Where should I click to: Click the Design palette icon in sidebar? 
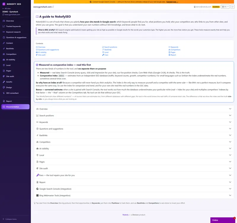click(x=4, y=87)
